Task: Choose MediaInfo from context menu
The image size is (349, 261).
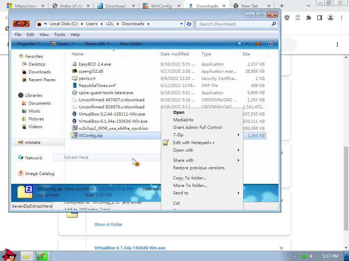Action: coord(202,120)
